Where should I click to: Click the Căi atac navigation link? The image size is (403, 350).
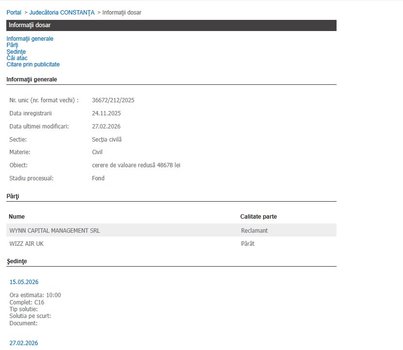17,58
